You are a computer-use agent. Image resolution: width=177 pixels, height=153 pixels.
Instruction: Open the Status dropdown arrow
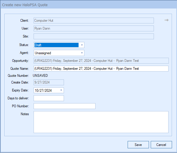click(x=82, y=45)
